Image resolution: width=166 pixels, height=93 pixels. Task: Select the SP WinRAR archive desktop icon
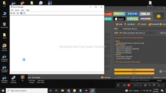point(23,78)
